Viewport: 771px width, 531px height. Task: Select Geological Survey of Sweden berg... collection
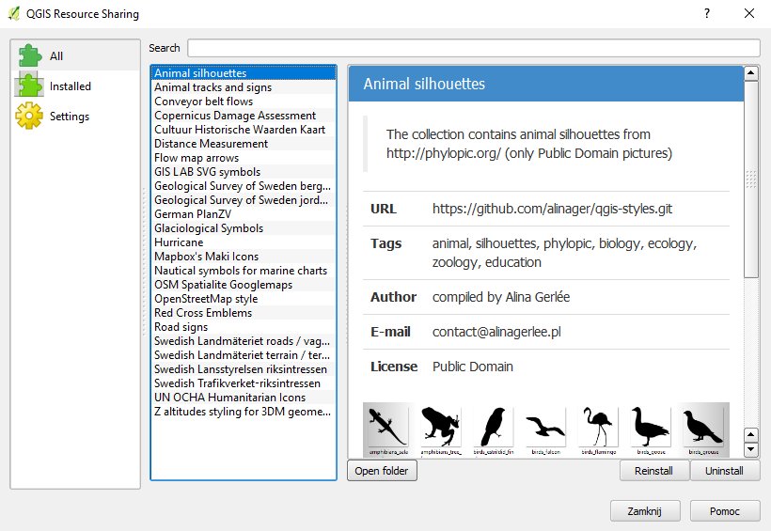click(x=244, y=186)
